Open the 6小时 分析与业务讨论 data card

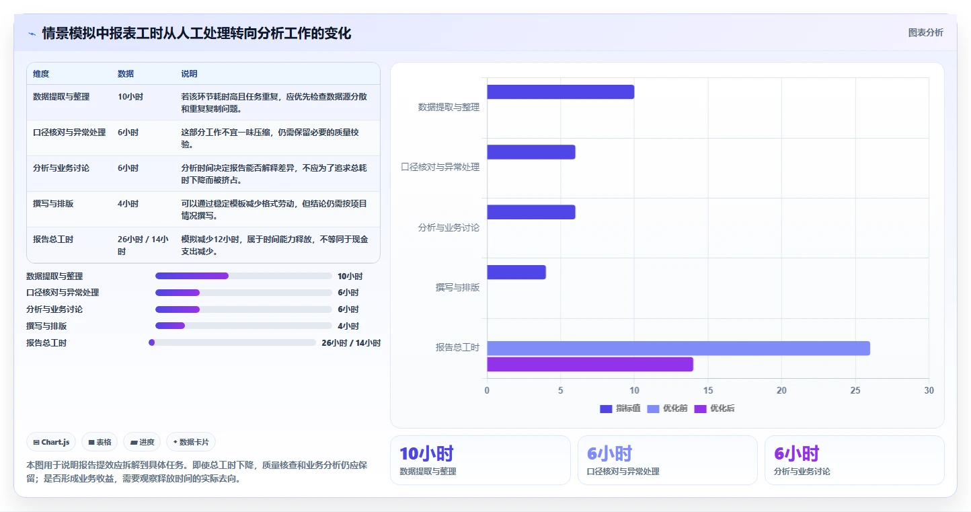855,460
